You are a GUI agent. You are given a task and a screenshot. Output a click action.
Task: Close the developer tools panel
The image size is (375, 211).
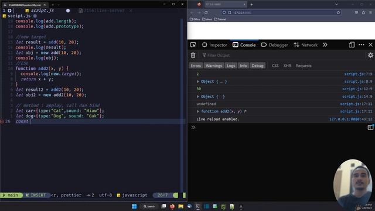[370, 45]
